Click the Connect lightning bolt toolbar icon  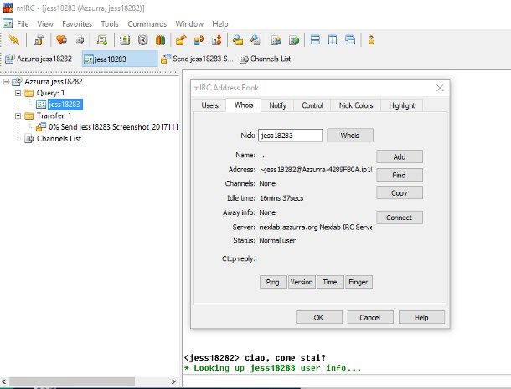point(14,40)
